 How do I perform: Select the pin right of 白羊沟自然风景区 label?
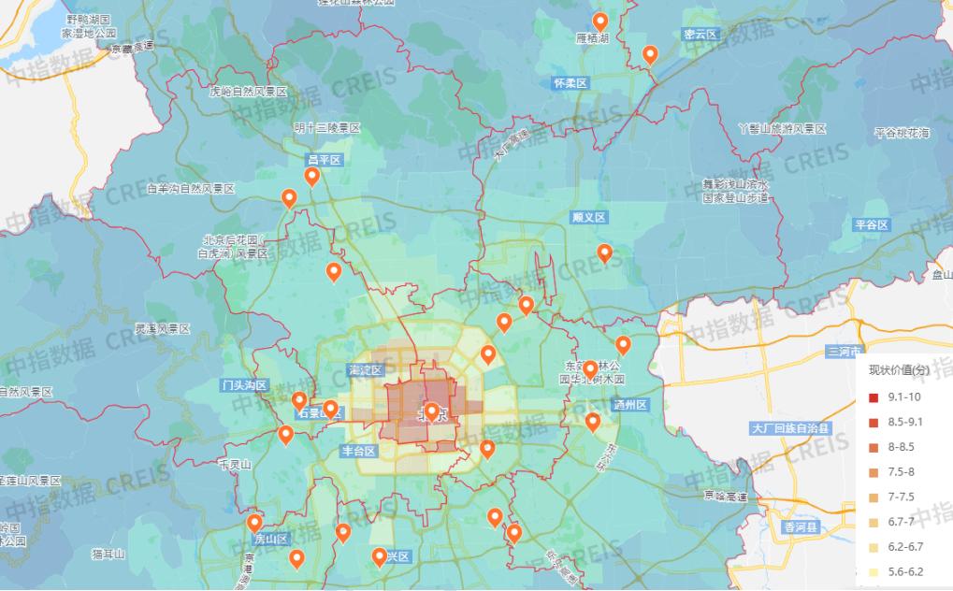(289, 198)
